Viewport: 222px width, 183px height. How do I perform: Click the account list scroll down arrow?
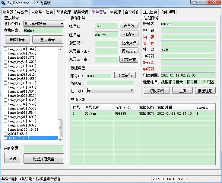[60, 140]
